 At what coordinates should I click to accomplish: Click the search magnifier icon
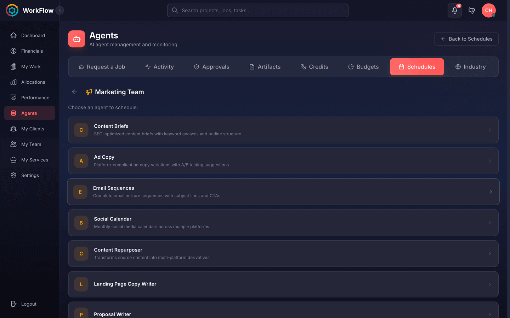coord(175,10)
